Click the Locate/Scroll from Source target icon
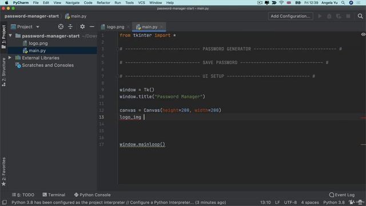 click(61, 27)
